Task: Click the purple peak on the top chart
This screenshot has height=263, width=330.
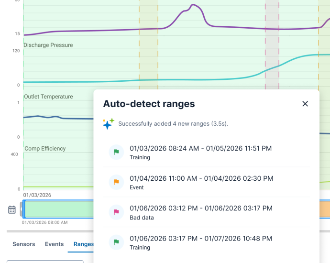Action: click(193, 6)
